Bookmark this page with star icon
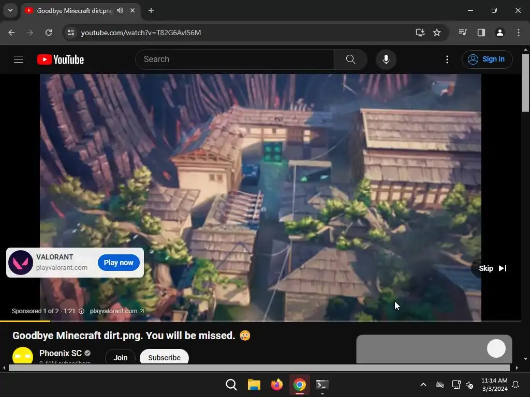The width and height of the screenshot is (530, 397). click(x=437, y=33)
